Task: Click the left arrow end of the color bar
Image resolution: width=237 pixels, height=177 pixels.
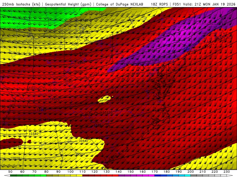Action: 7,176
